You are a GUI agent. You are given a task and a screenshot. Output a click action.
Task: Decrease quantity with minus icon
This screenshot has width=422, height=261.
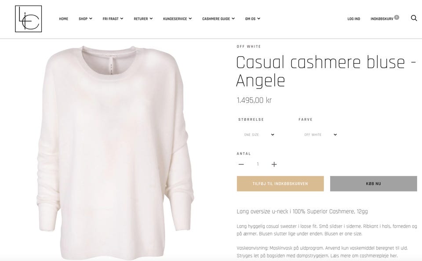pyautogui.click(x=241, y=164)
